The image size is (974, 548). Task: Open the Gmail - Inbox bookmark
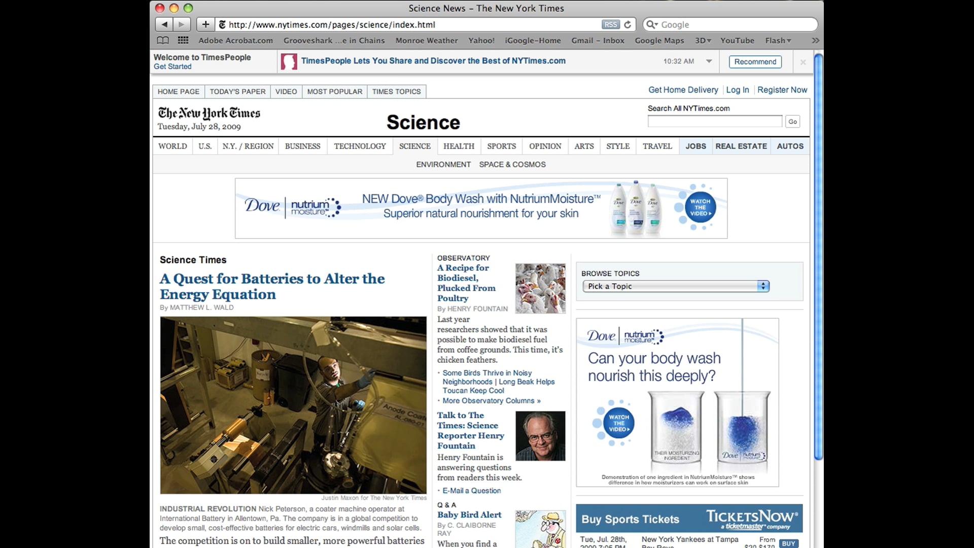coord(598,41)
